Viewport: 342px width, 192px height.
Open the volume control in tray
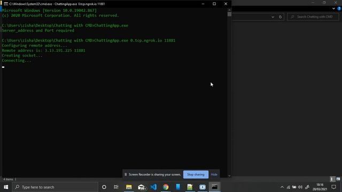click(x=300, y=187)
